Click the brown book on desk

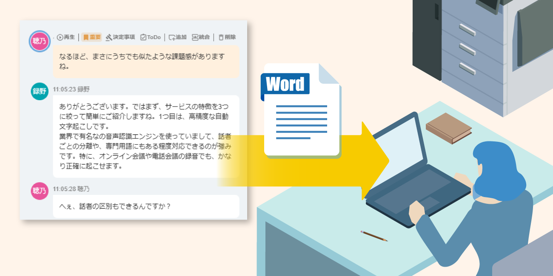click(x=449, y=128)
